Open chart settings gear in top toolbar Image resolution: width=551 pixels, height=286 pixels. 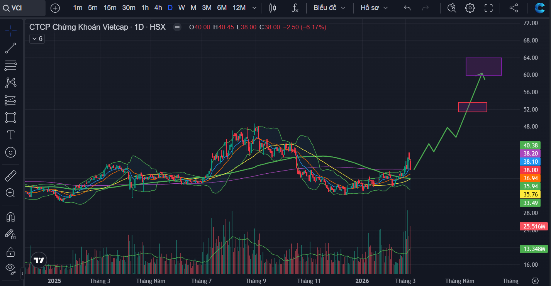point(470,8)
